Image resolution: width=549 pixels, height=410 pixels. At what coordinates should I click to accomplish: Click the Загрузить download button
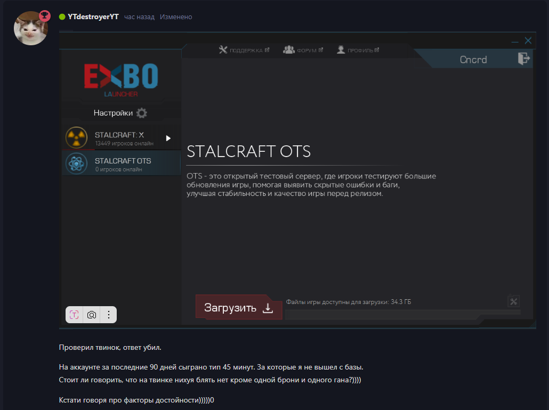pyautogui.click(x=239, y=307)
